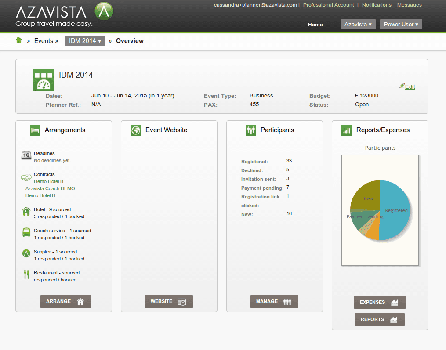Open the Professional Account link
Image resolution: width=446 pixels, height=350 pixels.
tap(328, 5)
